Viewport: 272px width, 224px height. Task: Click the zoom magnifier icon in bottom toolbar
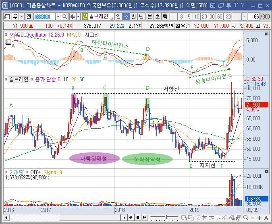pyautogui.click(x=246, y=218)
